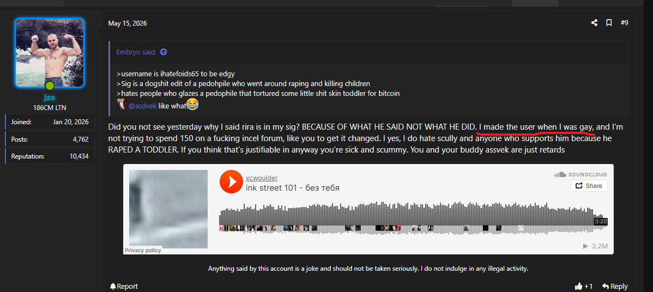
Task: Click the 3:20 track duration label
Action: (601, 222)
